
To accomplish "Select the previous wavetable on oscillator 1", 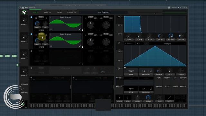I will coord(51,17).
